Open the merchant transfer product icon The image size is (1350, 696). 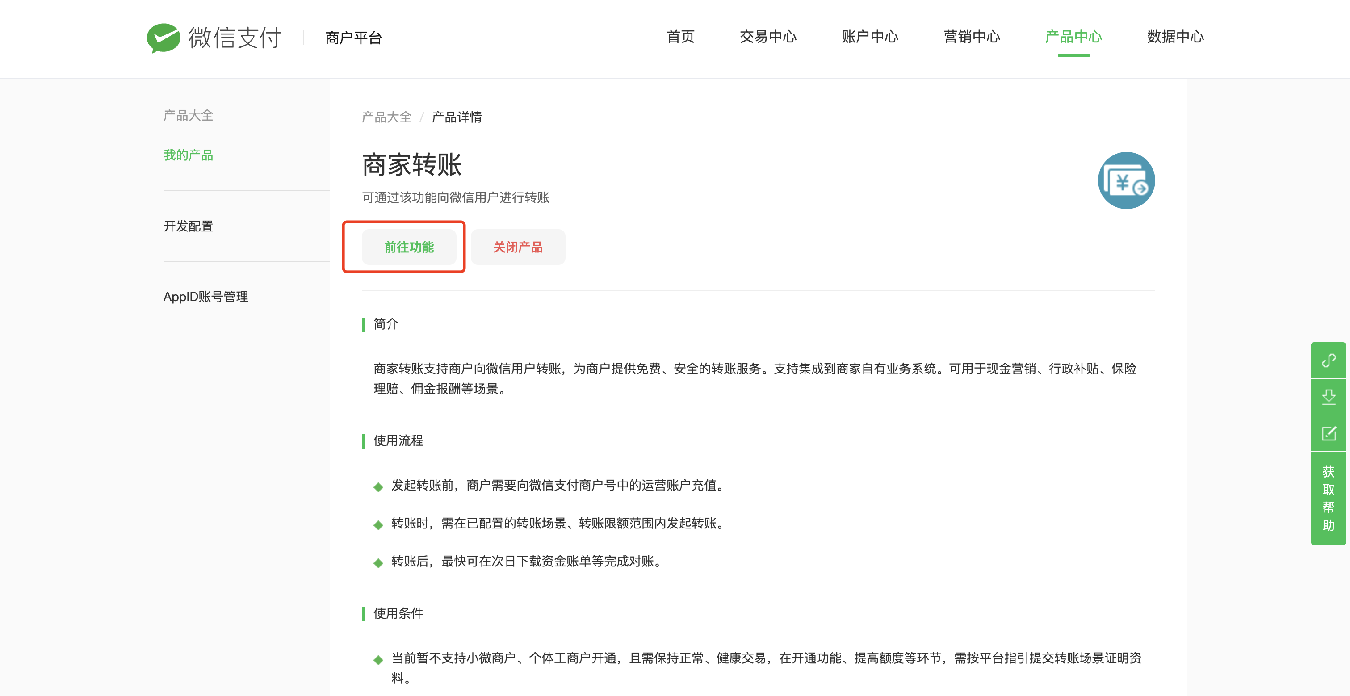pyautogui.click(x=1126, y=180)
